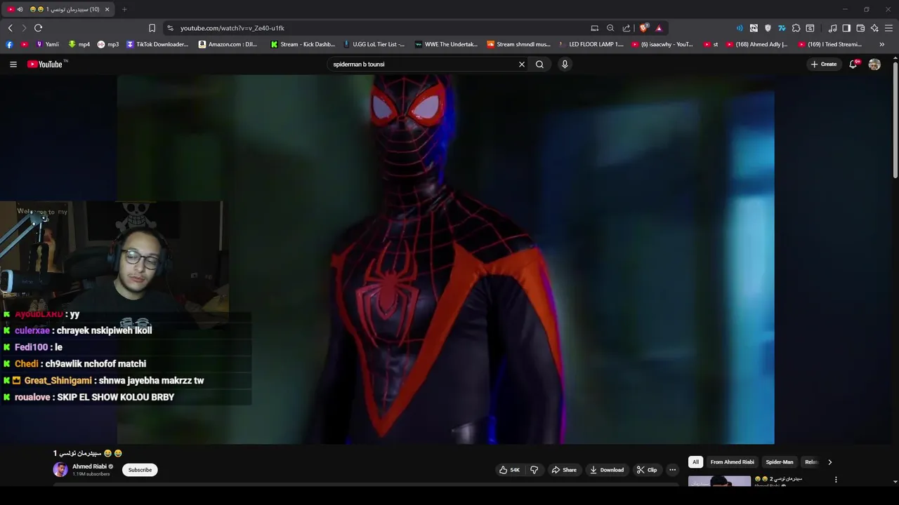Click the address bar URL
This screenshot has width=899, height=505.
point(232,28)
